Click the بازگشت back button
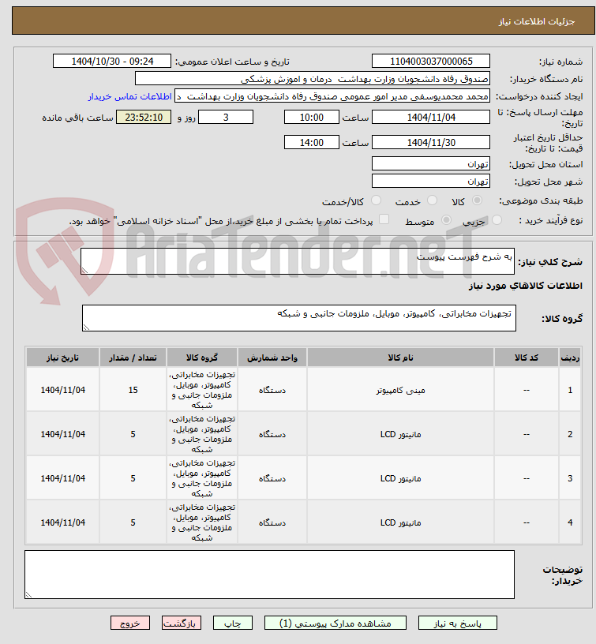Viewport: 596px width, 644px height. click(181, 623)
